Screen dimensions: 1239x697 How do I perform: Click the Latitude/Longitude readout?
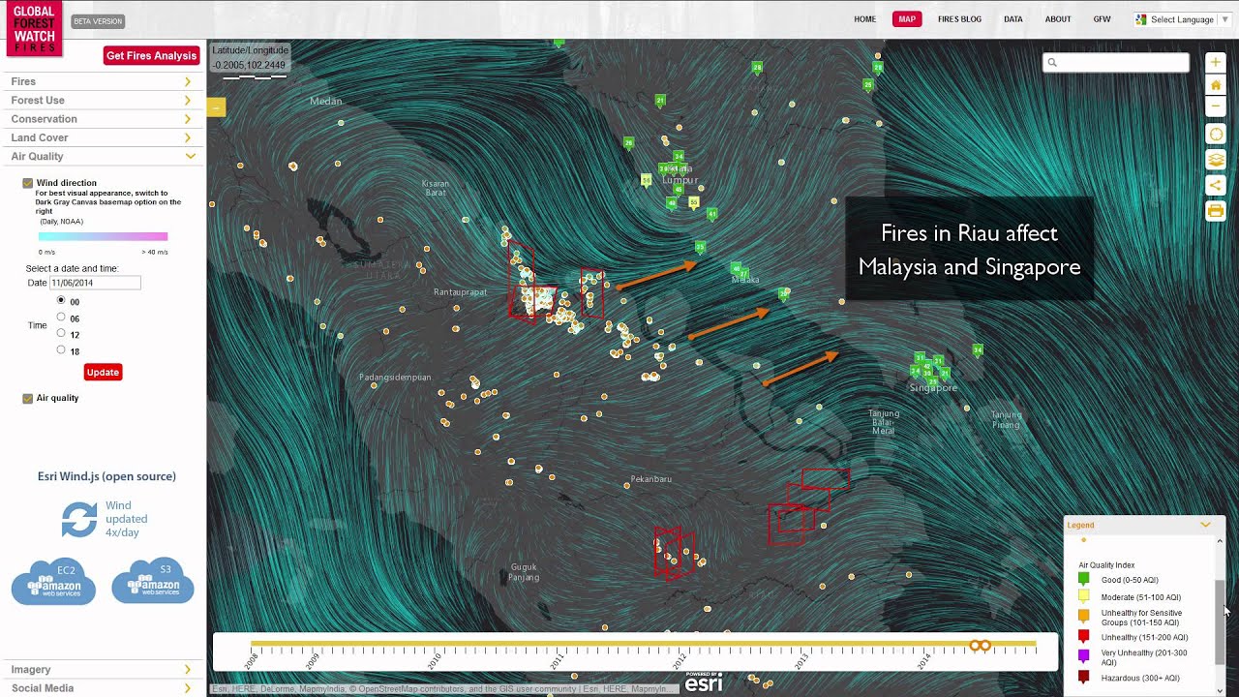(x=250, y=58)
